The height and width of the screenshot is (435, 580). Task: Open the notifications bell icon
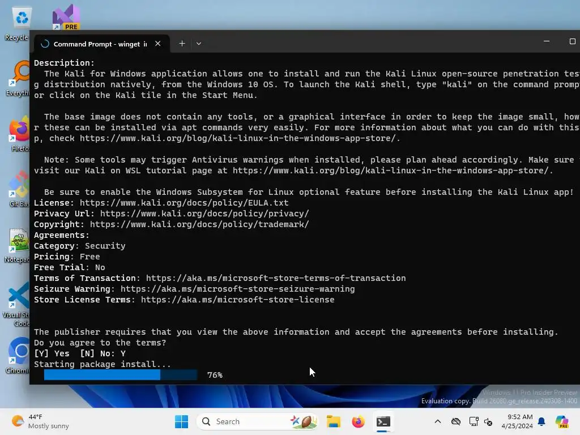[541, 421]
